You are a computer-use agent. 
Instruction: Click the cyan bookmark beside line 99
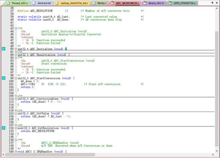point(4,78)
